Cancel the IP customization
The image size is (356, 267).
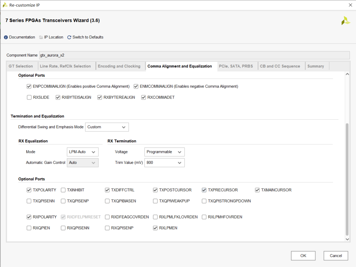(x=336, y=256)
